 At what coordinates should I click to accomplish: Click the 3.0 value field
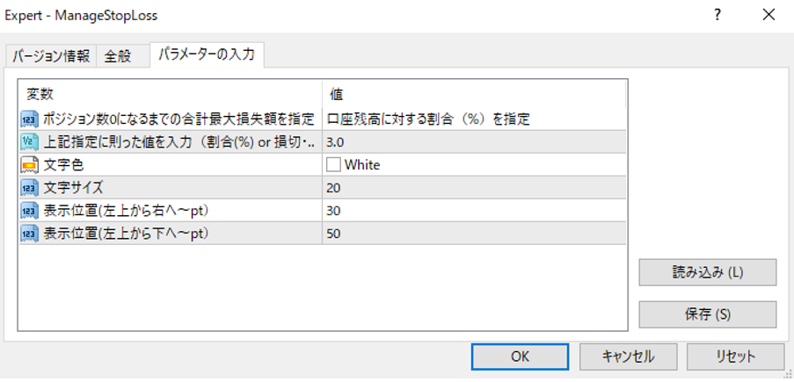[473, 141]
